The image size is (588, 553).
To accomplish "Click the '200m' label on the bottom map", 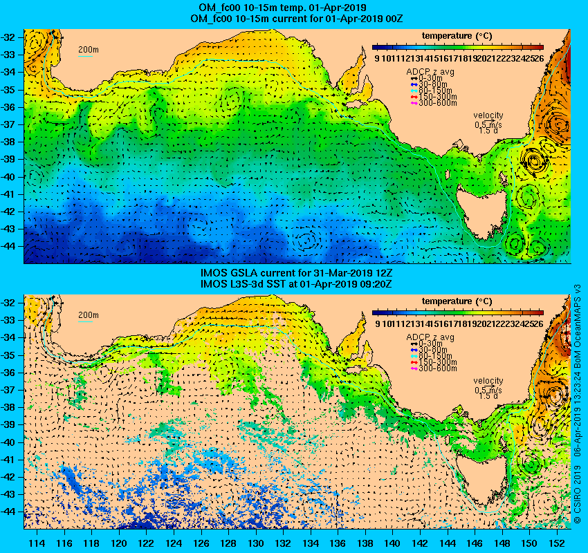I will (89, 315).
